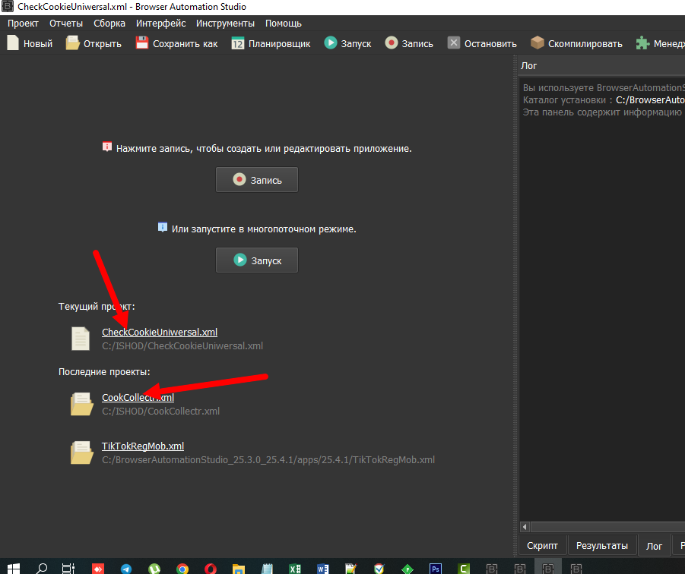Open the Помощь menu

pos(283,24)
